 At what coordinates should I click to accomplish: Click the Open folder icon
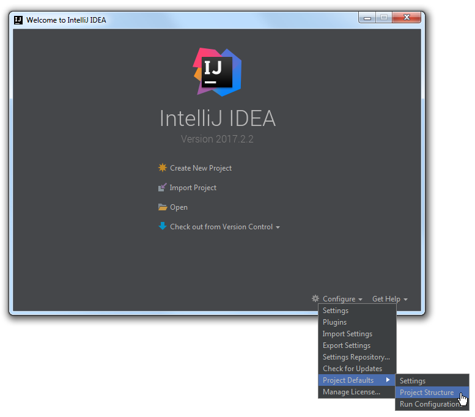point(162,207)
